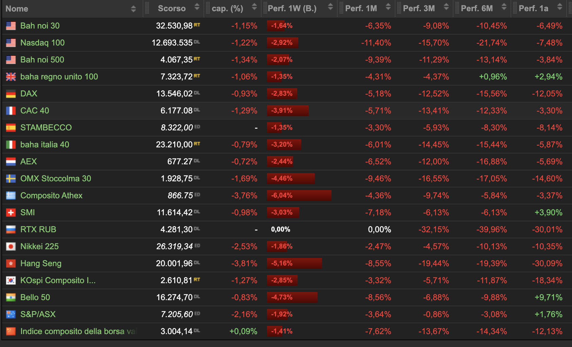Open the baha regno unito 100 link
This screenshot has width=572, height=347.
click(59, 77)
